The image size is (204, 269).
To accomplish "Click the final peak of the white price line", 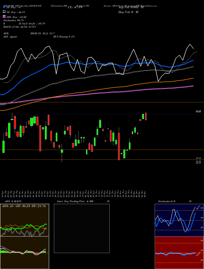I will point(190,44).
